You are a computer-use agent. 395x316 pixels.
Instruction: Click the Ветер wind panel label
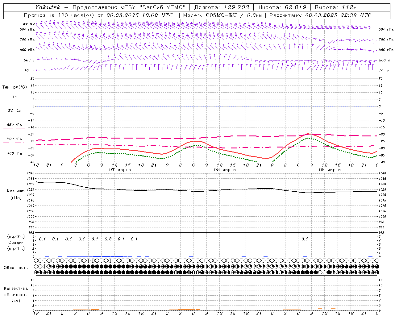coord(28,23)
